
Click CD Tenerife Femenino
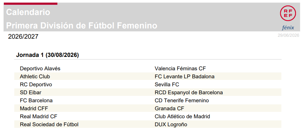[x=182, y=101]
